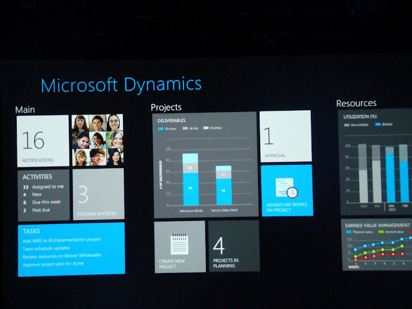Select the center contact photo
Viewport: 412px width, 309px height.
(97, 140)
